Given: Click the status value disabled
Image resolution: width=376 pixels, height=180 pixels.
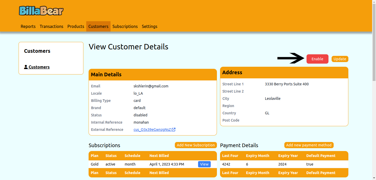Looking at the screenshot, I should tap(140, 115).
